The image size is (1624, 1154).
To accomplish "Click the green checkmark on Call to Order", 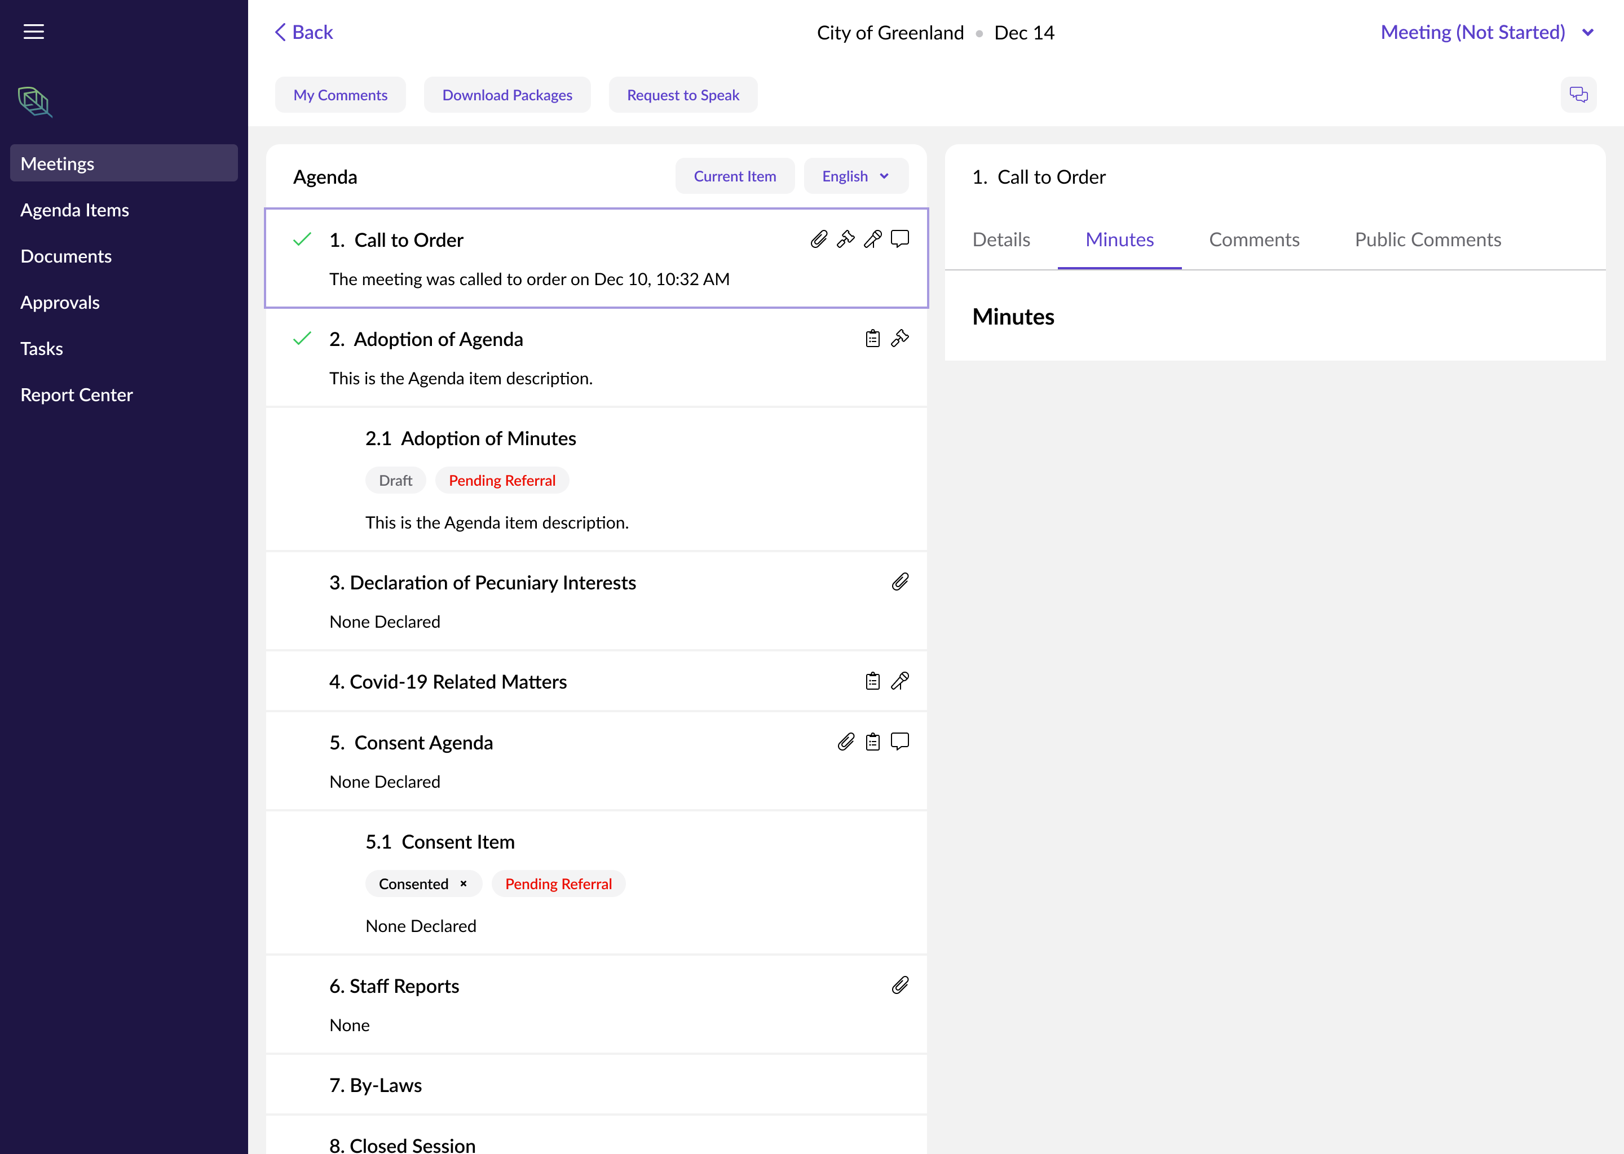I will point(302,239).
